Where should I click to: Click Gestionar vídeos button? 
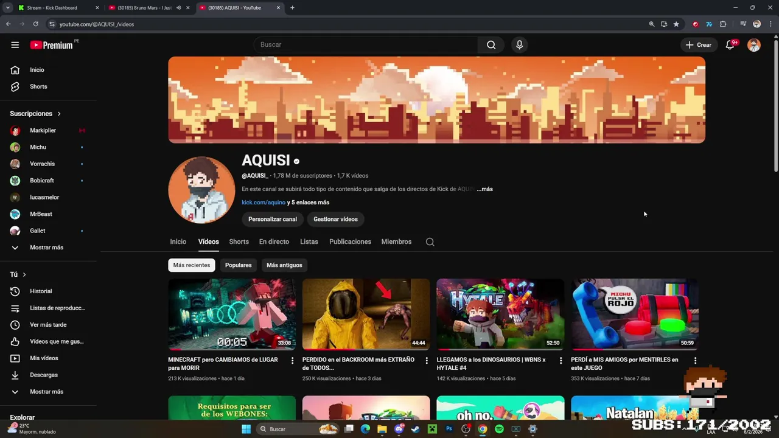pos(335,219)
